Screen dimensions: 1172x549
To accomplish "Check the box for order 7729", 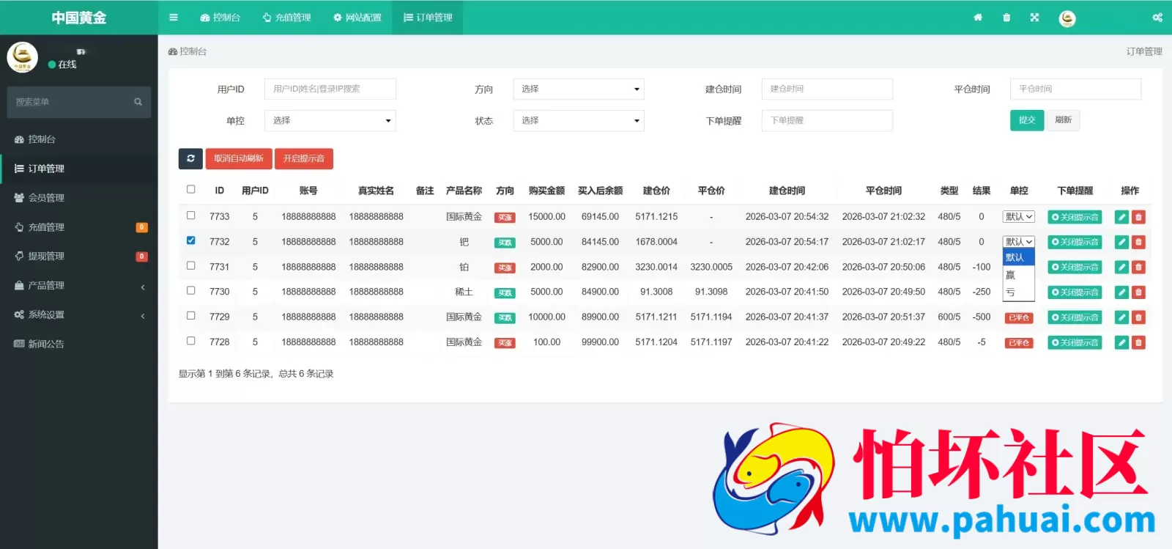I will [x=191, y=316].
